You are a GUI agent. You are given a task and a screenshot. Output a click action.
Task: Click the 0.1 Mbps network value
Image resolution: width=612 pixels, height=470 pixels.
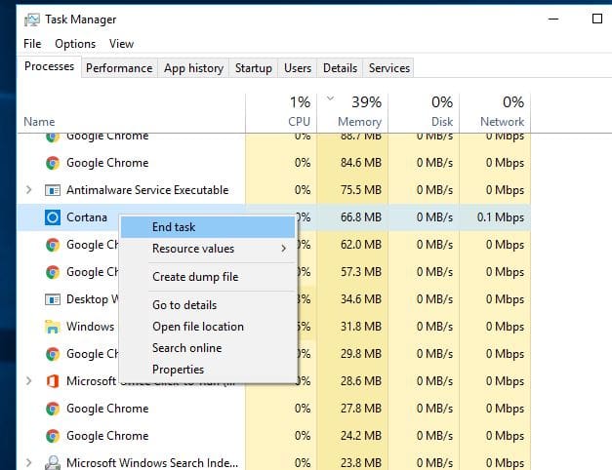point(501,217)
